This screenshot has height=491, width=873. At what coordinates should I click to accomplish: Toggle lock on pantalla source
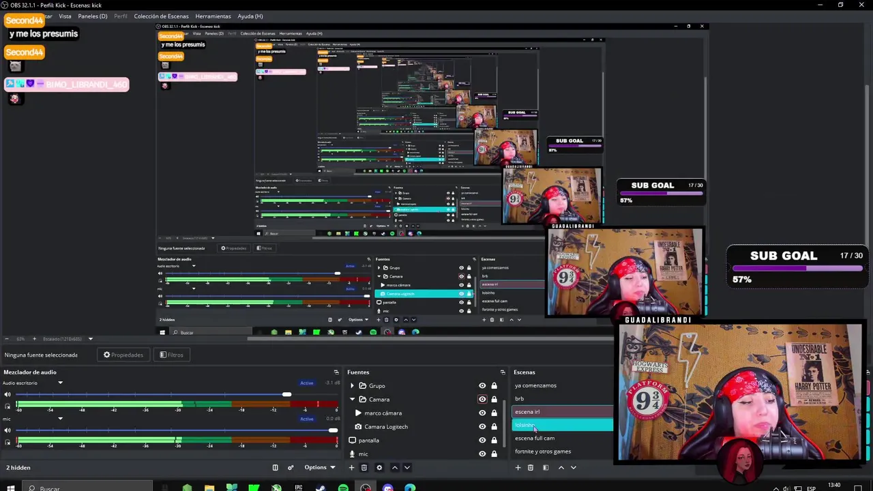494,441
